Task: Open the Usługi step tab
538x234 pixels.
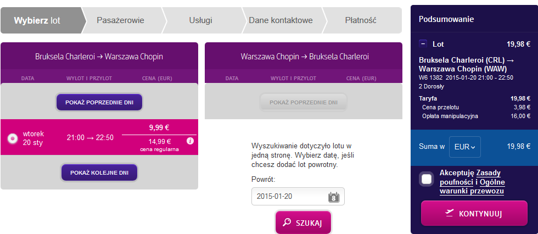Action: pyautogui.click(x=201, y=20)
